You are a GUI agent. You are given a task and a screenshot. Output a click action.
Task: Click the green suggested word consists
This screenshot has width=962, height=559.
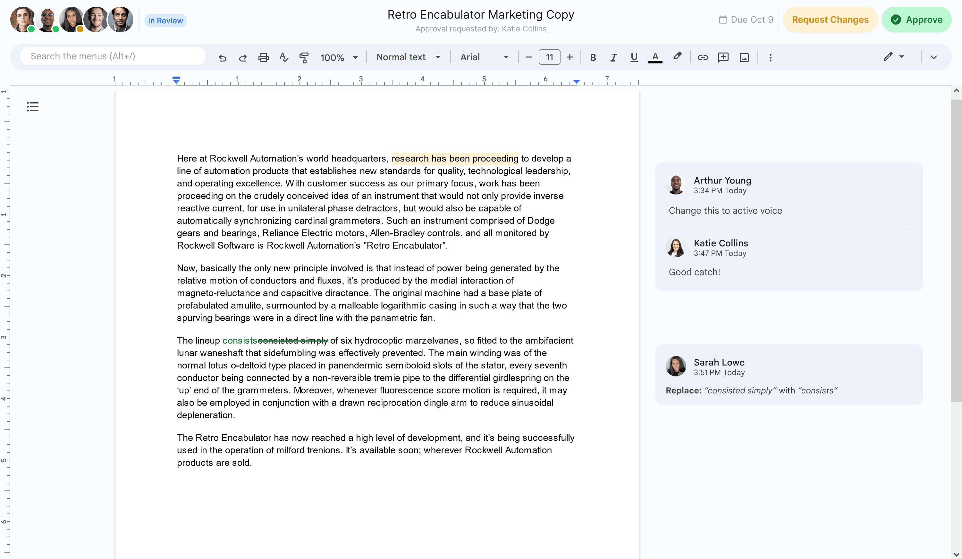click(x=240, y=341)
